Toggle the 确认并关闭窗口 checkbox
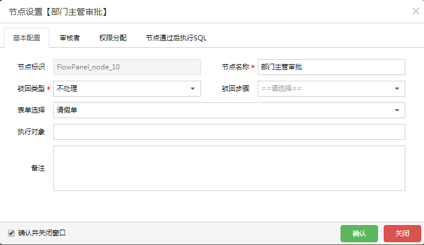The height and width of the screenshot is (245, 424). [x=11, y=233]
